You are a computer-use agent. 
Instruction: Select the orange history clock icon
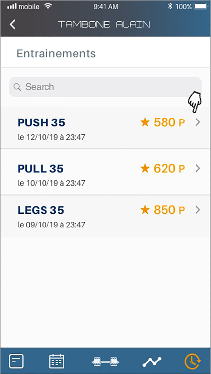coord(193,361)
